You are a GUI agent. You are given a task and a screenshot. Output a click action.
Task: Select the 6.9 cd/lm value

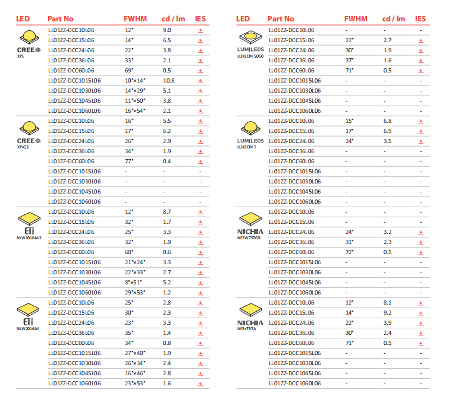coord(387,131)
